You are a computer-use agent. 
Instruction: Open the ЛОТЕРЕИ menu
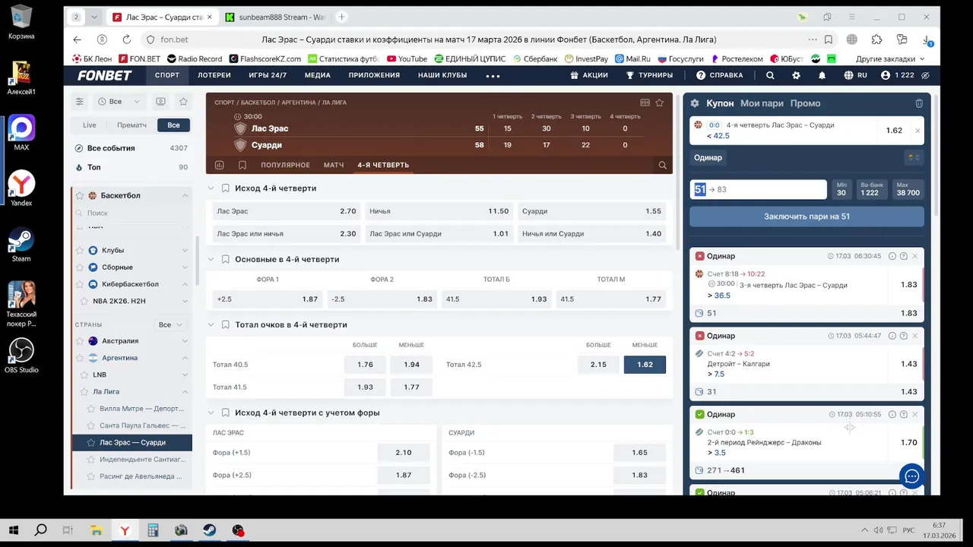point(214,75)
